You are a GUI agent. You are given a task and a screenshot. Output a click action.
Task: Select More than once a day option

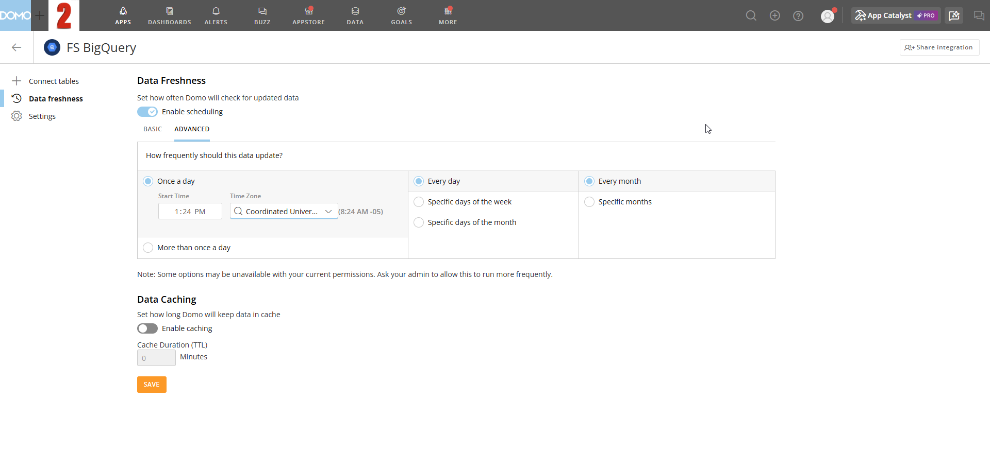click(148, 248)
